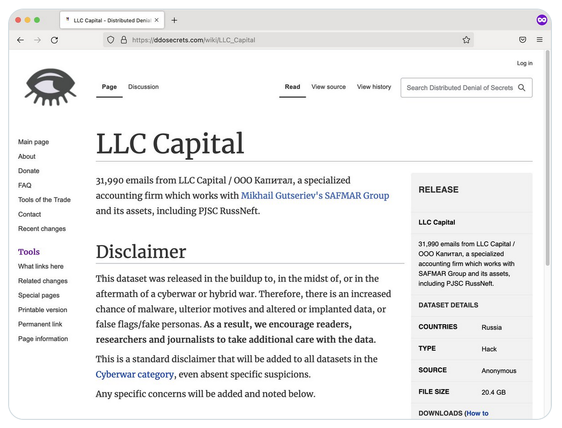Select the Read tab
The width and height of the screenshot is (562, 428).
tap(293, 87)
